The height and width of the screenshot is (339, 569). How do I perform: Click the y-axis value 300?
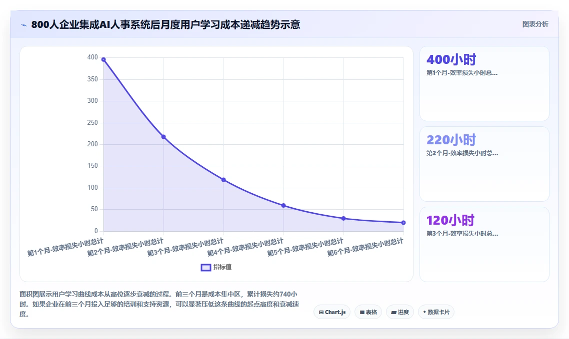pos(92,101)
